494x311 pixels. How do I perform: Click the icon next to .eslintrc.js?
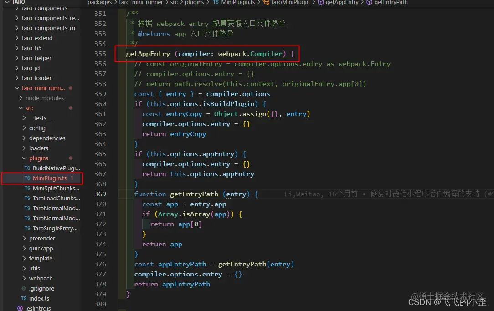tap(19, 308)
